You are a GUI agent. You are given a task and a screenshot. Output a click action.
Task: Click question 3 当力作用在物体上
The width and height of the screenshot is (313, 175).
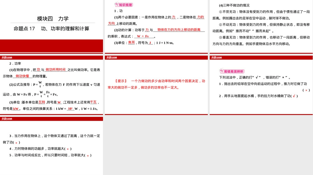point(51,139)
